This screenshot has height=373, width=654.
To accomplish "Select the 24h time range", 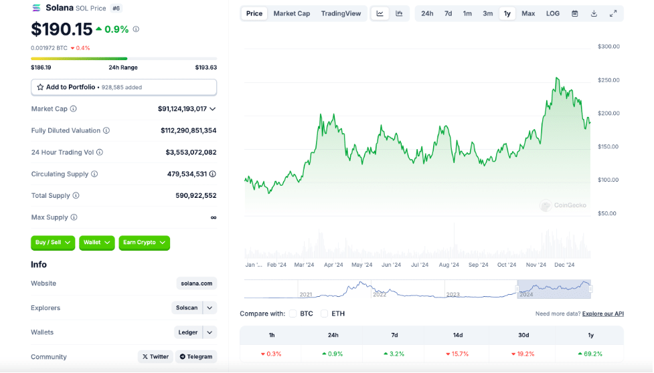I will [x=427, y=13].
